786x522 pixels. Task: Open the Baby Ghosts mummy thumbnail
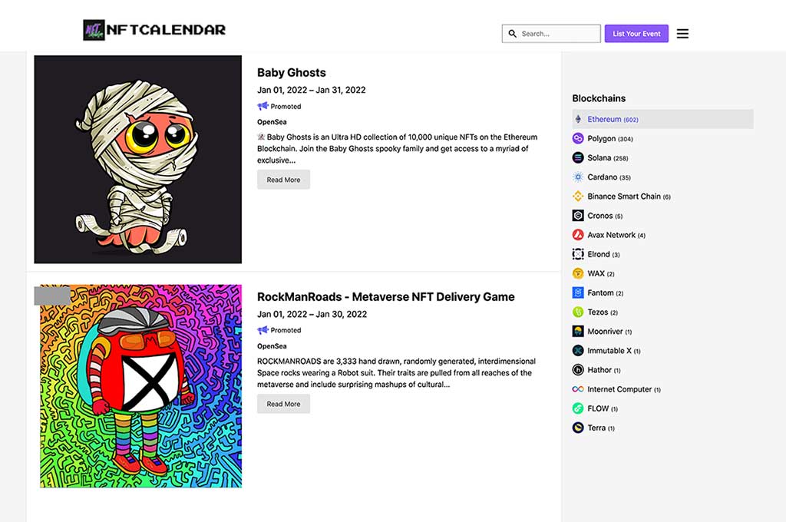(x=138, y=160)
